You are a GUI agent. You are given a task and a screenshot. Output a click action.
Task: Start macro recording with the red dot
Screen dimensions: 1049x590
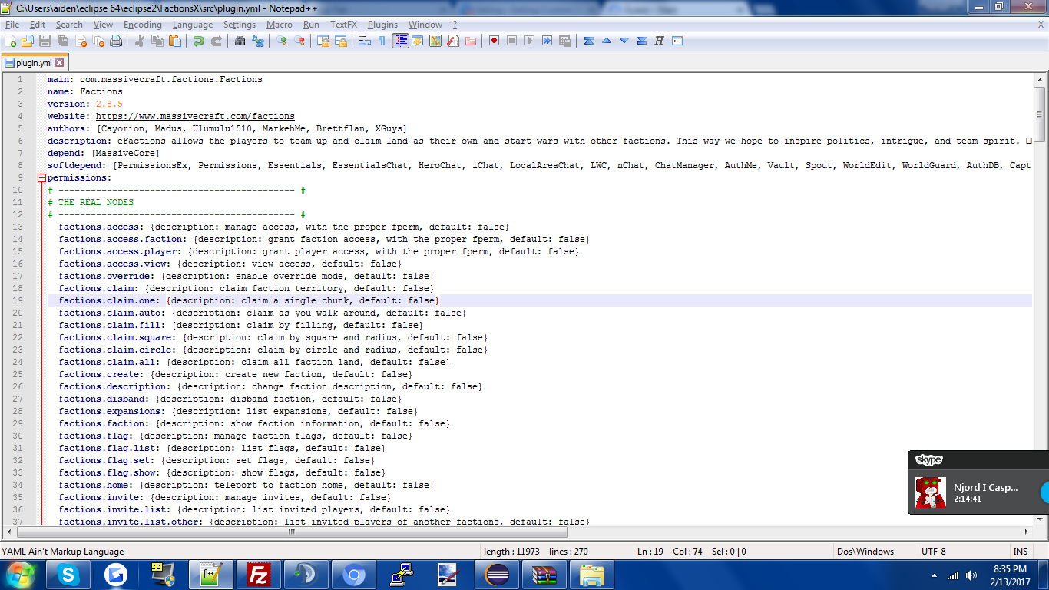click(x=495, y=41)
